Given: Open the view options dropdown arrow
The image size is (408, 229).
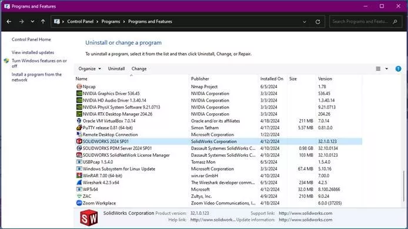Looking at the screenshot, I should [387, 69].
